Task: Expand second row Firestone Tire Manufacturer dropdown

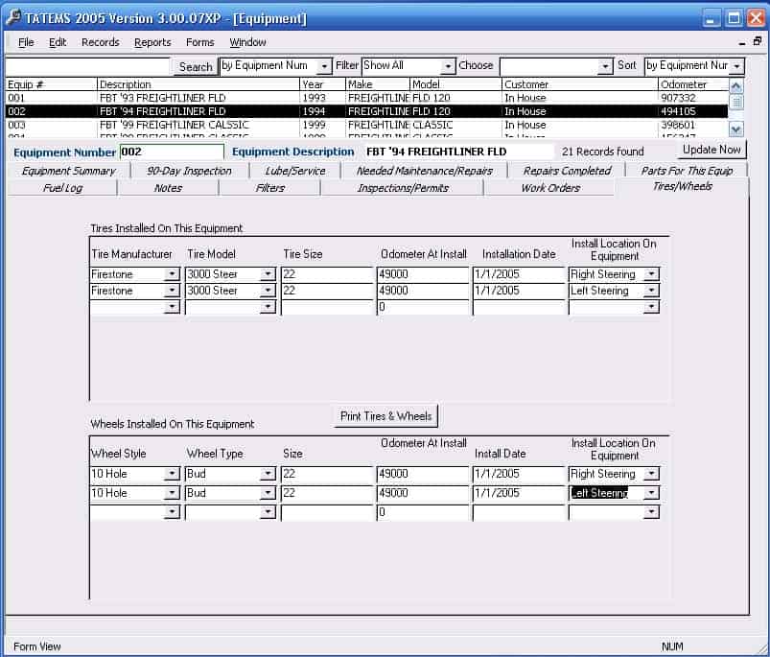Action: (172, 291)
